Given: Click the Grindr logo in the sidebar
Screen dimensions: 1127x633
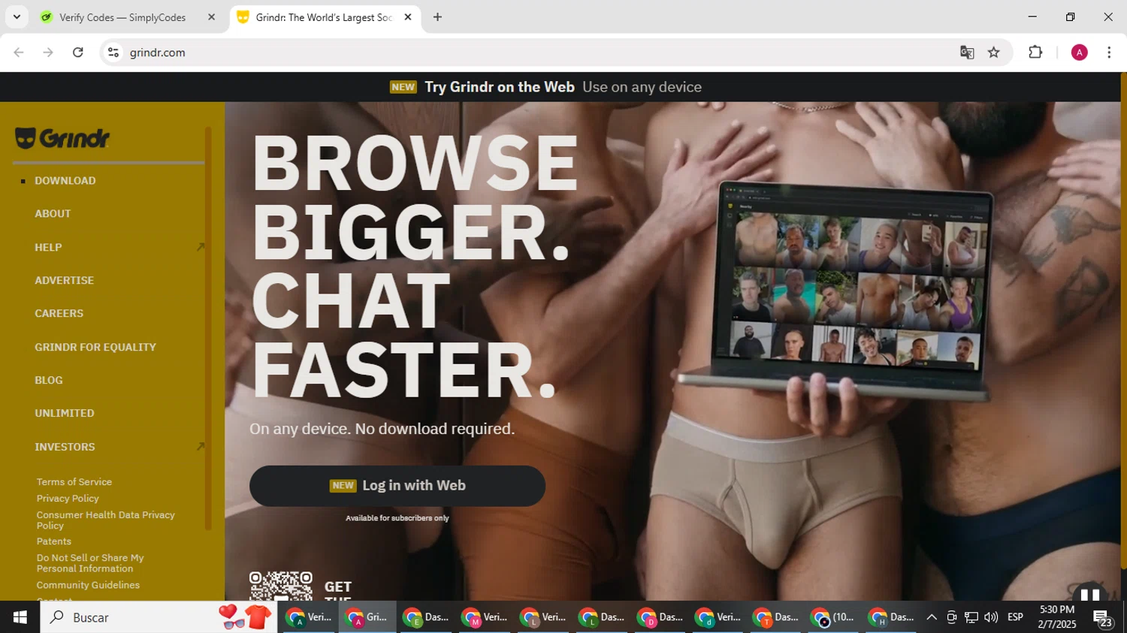Looking at the screenshot, I should click(62, 138).
